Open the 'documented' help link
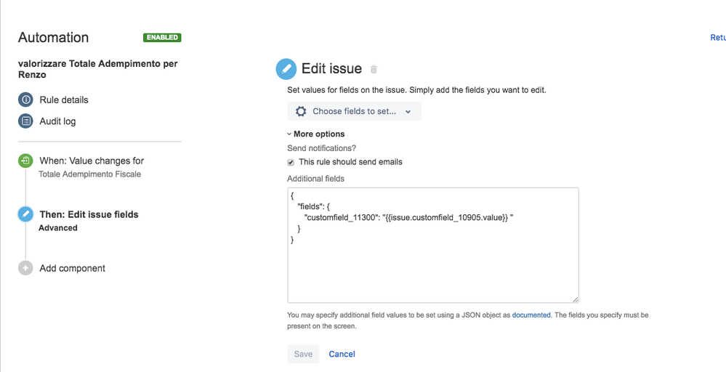This screenshot has height=372, width=726. click(x=531, y=315)
